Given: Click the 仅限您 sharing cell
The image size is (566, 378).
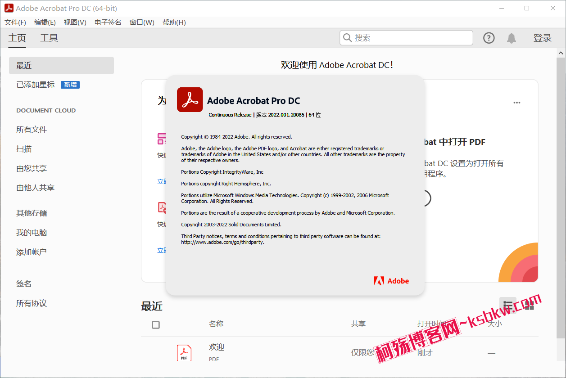Looking at the screenshot, I should (362, 353).
